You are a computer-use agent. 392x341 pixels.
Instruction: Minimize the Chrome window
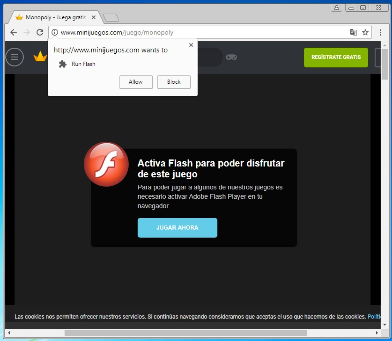[x=351, y=8]
